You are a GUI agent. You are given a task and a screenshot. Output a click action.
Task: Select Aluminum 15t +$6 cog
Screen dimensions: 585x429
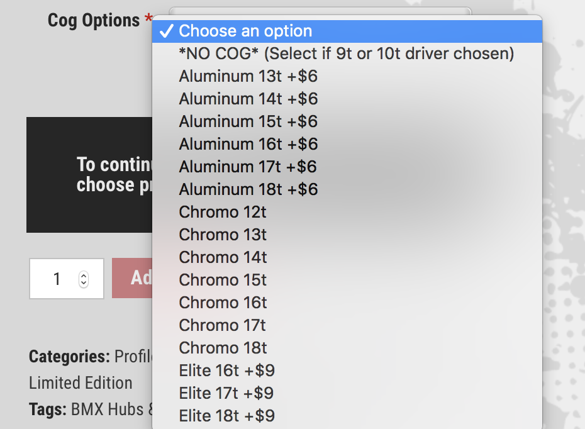[x=248, y=121]
